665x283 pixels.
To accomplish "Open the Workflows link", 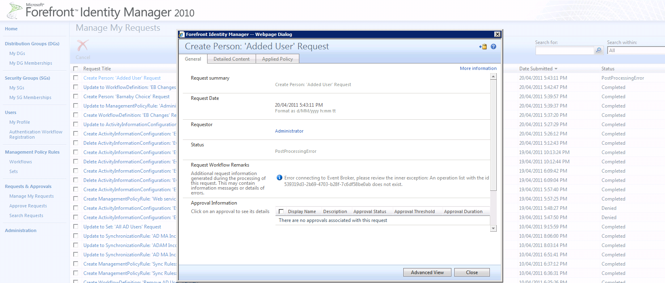I will click(x=21, y=162).
